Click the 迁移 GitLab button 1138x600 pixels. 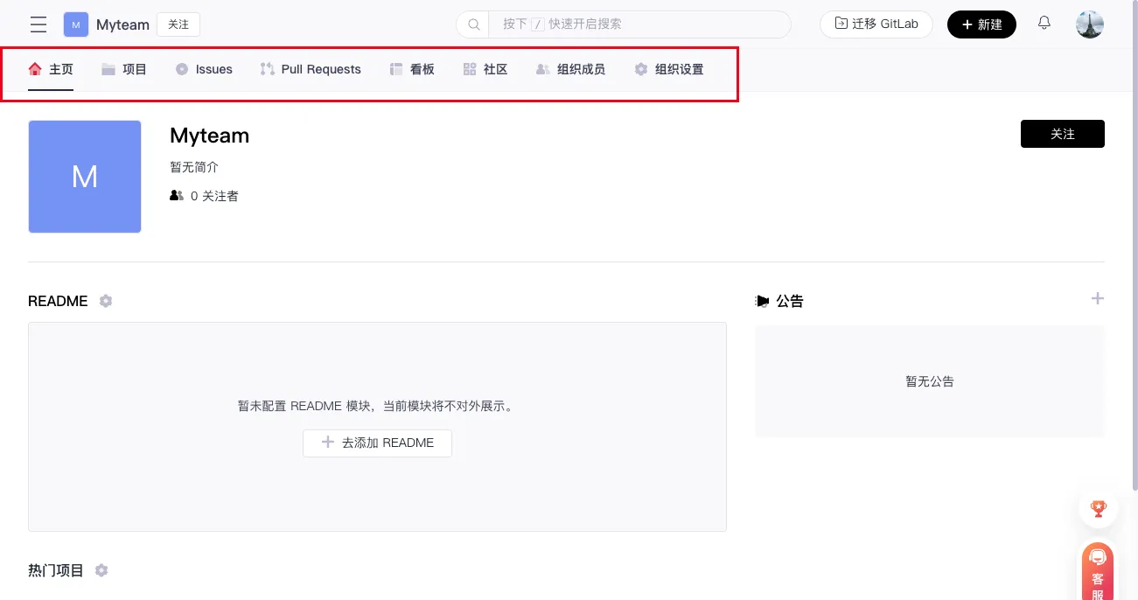(876, 24)
